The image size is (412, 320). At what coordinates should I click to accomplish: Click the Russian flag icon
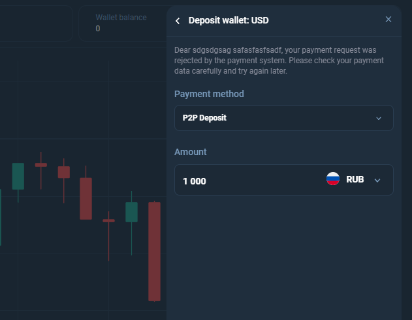pos(333,179)
